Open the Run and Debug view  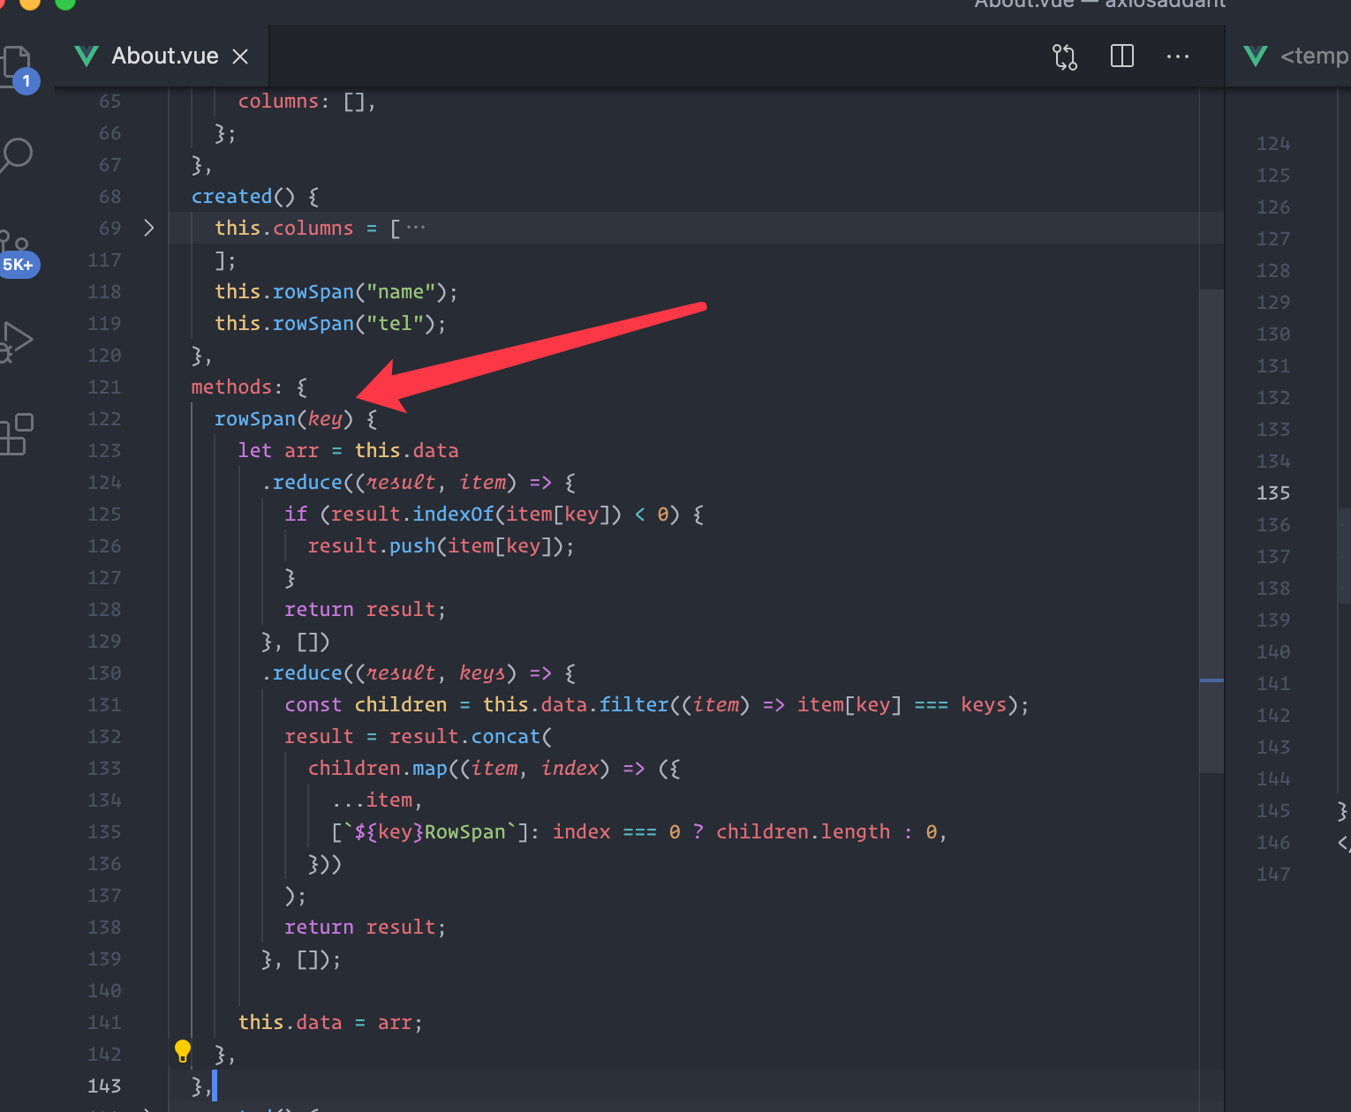click(17, 342)
